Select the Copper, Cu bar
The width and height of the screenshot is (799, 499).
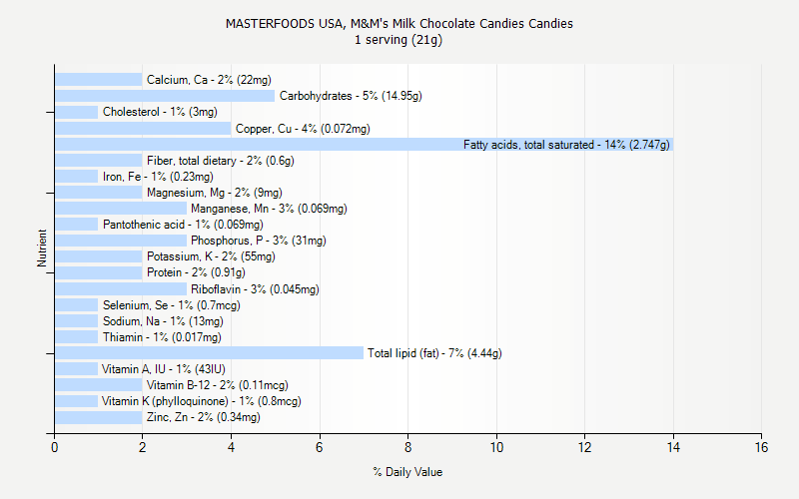(x=143, y=129)
